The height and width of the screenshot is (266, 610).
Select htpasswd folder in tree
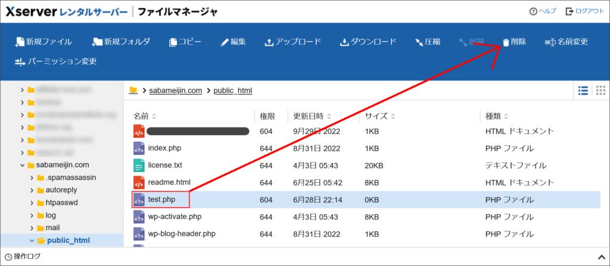(x=62, y=202)
